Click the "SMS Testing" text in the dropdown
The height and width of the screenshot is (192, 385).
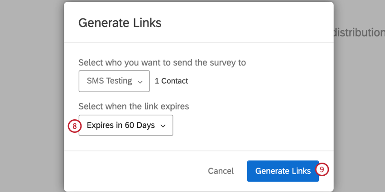click(109, 81)
